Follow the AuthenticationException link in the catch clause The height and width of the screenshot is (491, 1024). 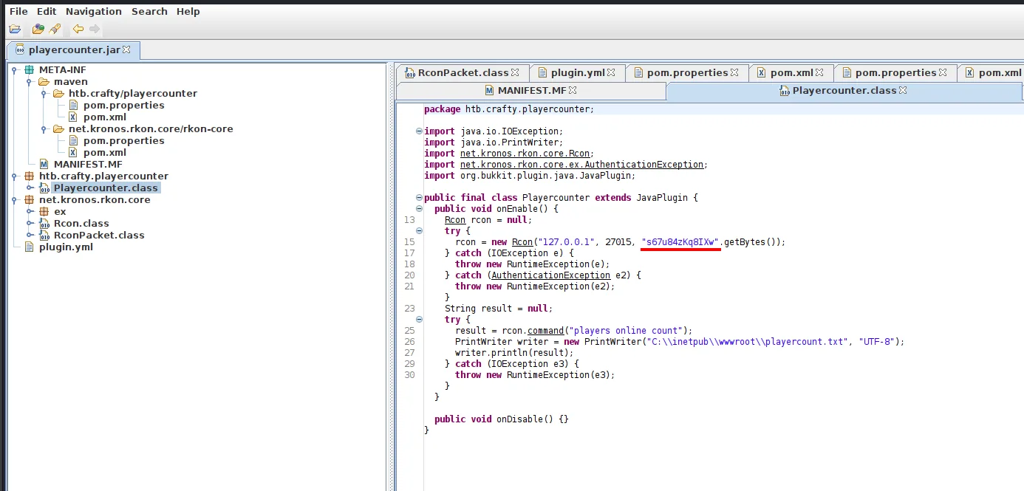[550, 275]
